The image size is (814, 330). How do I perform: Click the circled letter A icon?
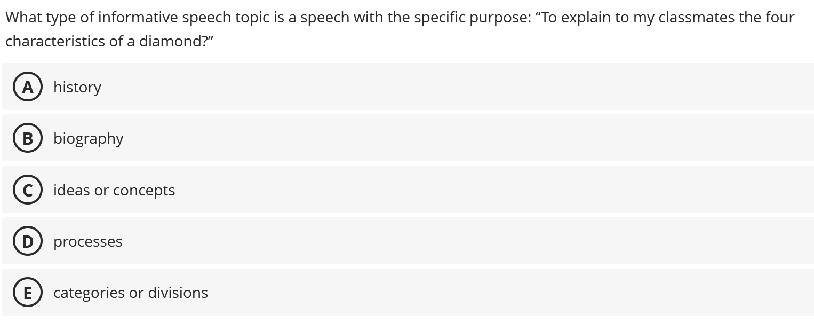[x=28, y=87]
